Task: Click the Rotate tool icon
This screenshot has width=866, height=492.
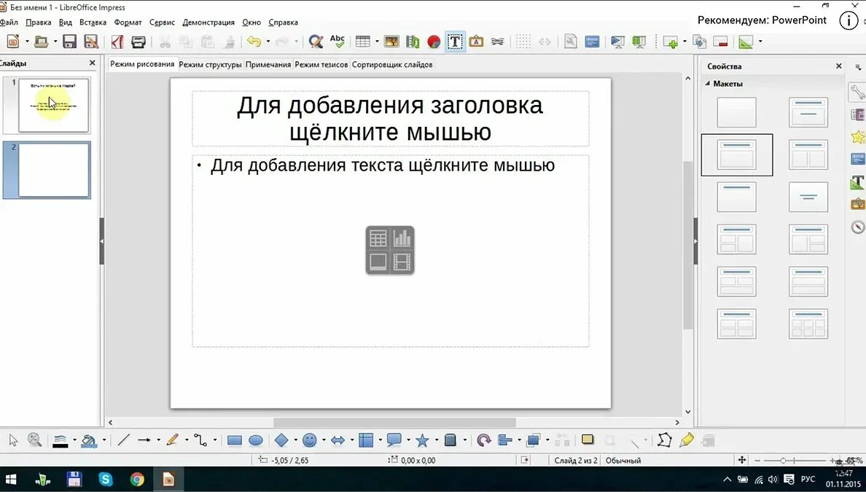Action: pyautogui.click(x=483, y=440)
